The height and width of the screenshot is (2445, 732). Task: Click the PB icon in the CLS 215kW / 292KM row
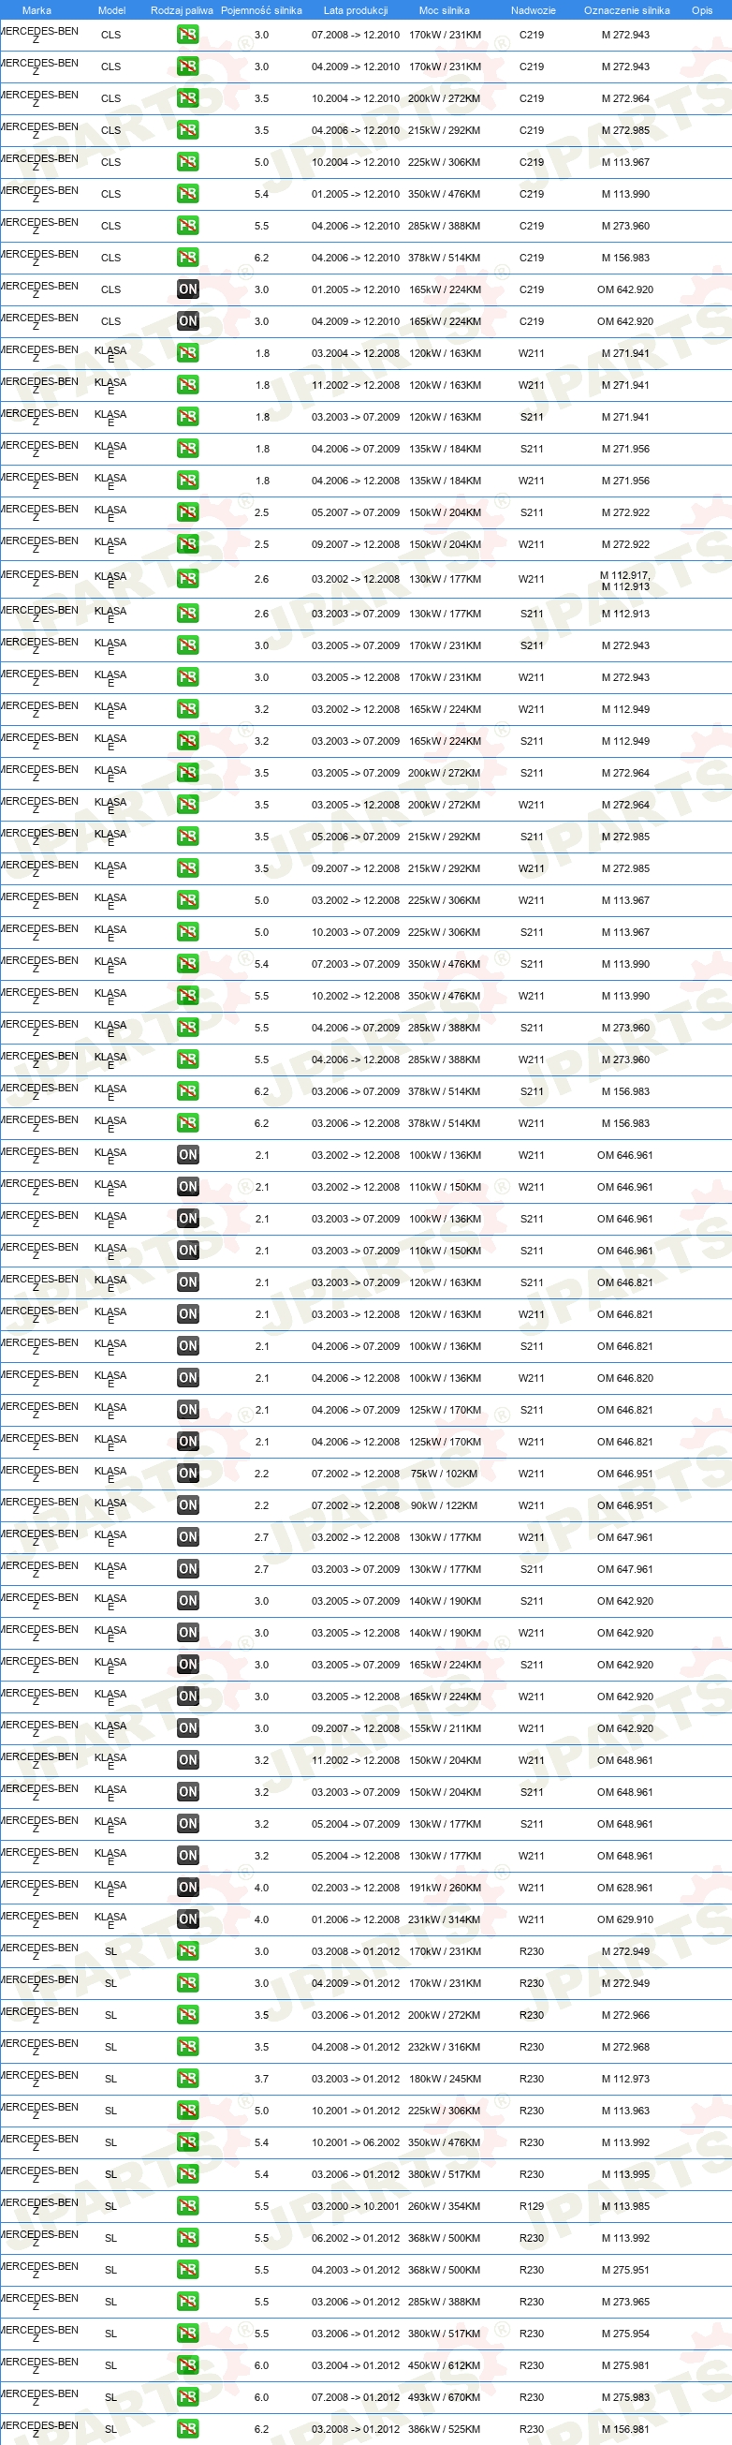coord(188,130)
